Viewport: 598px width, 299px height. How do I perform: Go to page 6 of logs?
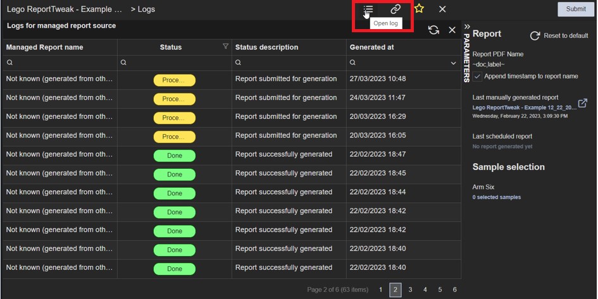point(454,290)
